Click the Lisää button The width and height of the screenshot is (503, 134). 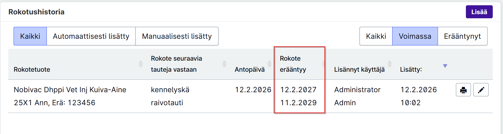pyautogui.click(x=479, y=12)
